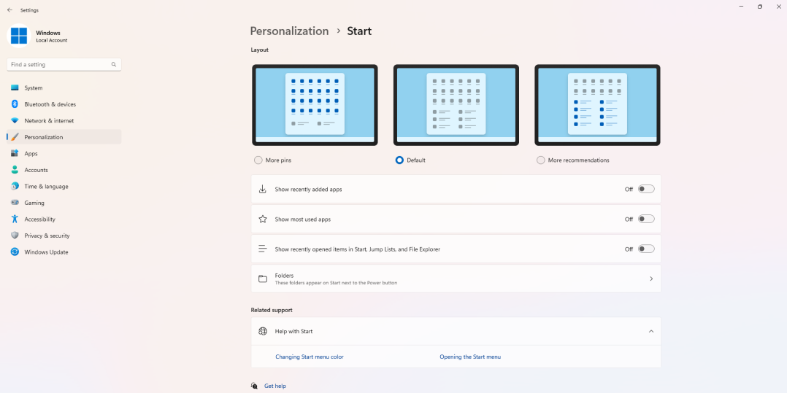Select the More pins layout option
This screenshot has width=787, height=393.
point(258,160)
